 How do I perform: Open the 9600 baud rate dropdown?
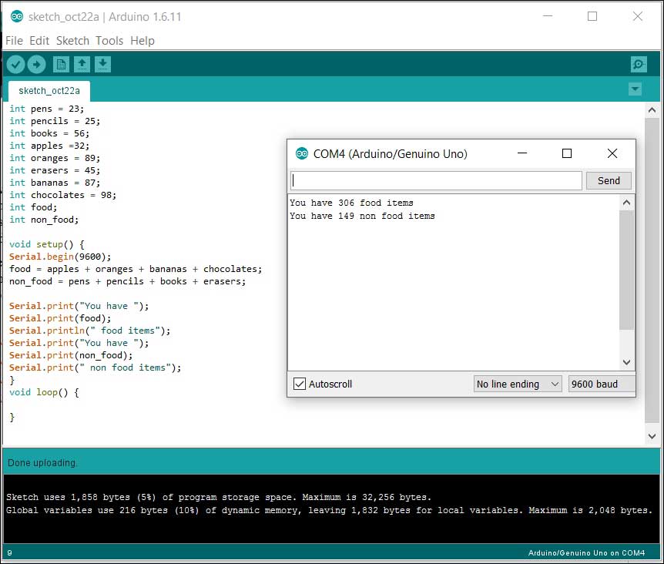click(x=602, y=384)
